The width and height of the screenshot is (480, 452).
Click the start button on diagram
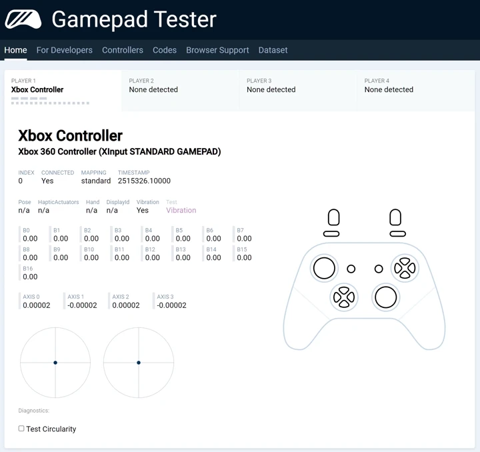pos(379,269)
